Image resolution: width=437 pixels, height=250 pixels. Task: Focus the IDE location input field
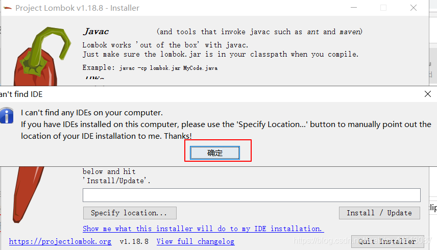[x=251, y=195]
